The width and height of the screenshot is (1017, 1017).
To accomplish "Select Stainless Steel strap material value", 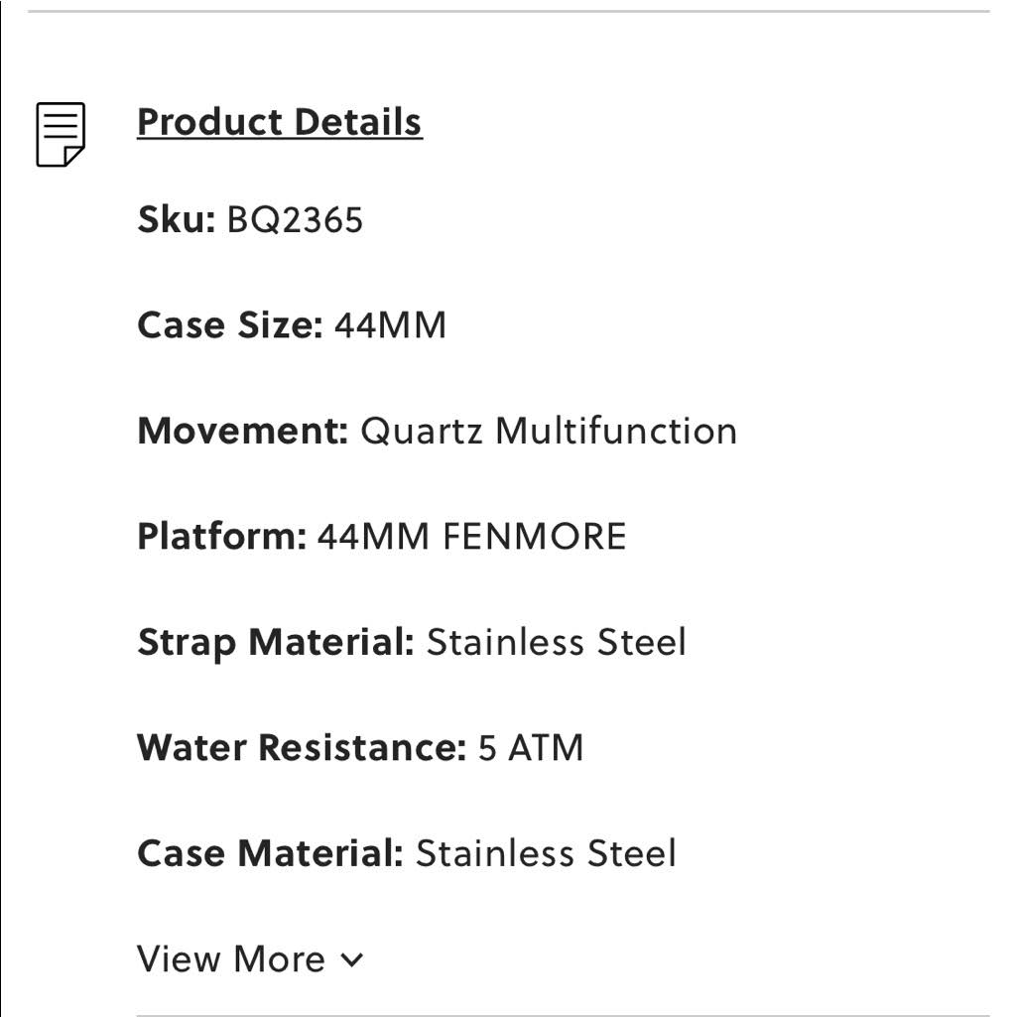I will tap(557, 642).
